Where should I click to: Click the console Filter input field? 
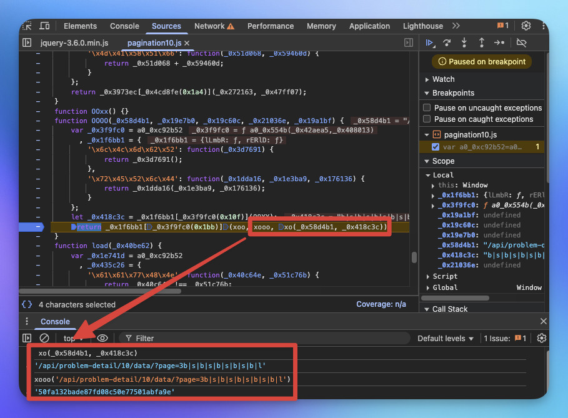(264, 338)
